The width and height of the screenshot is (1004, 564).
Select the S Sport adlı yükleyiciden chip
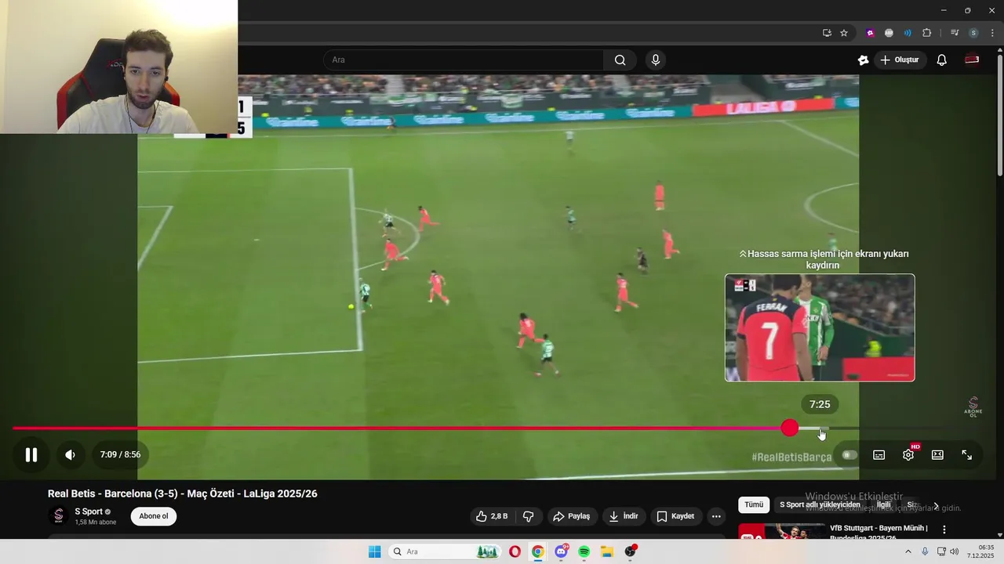click(820, 505)
